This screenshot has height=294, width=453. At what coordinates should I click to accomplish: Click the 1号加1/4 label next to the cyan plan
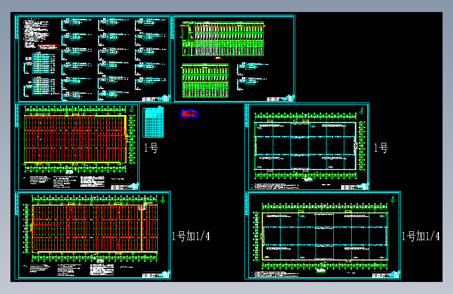click(x=421, y=236)
